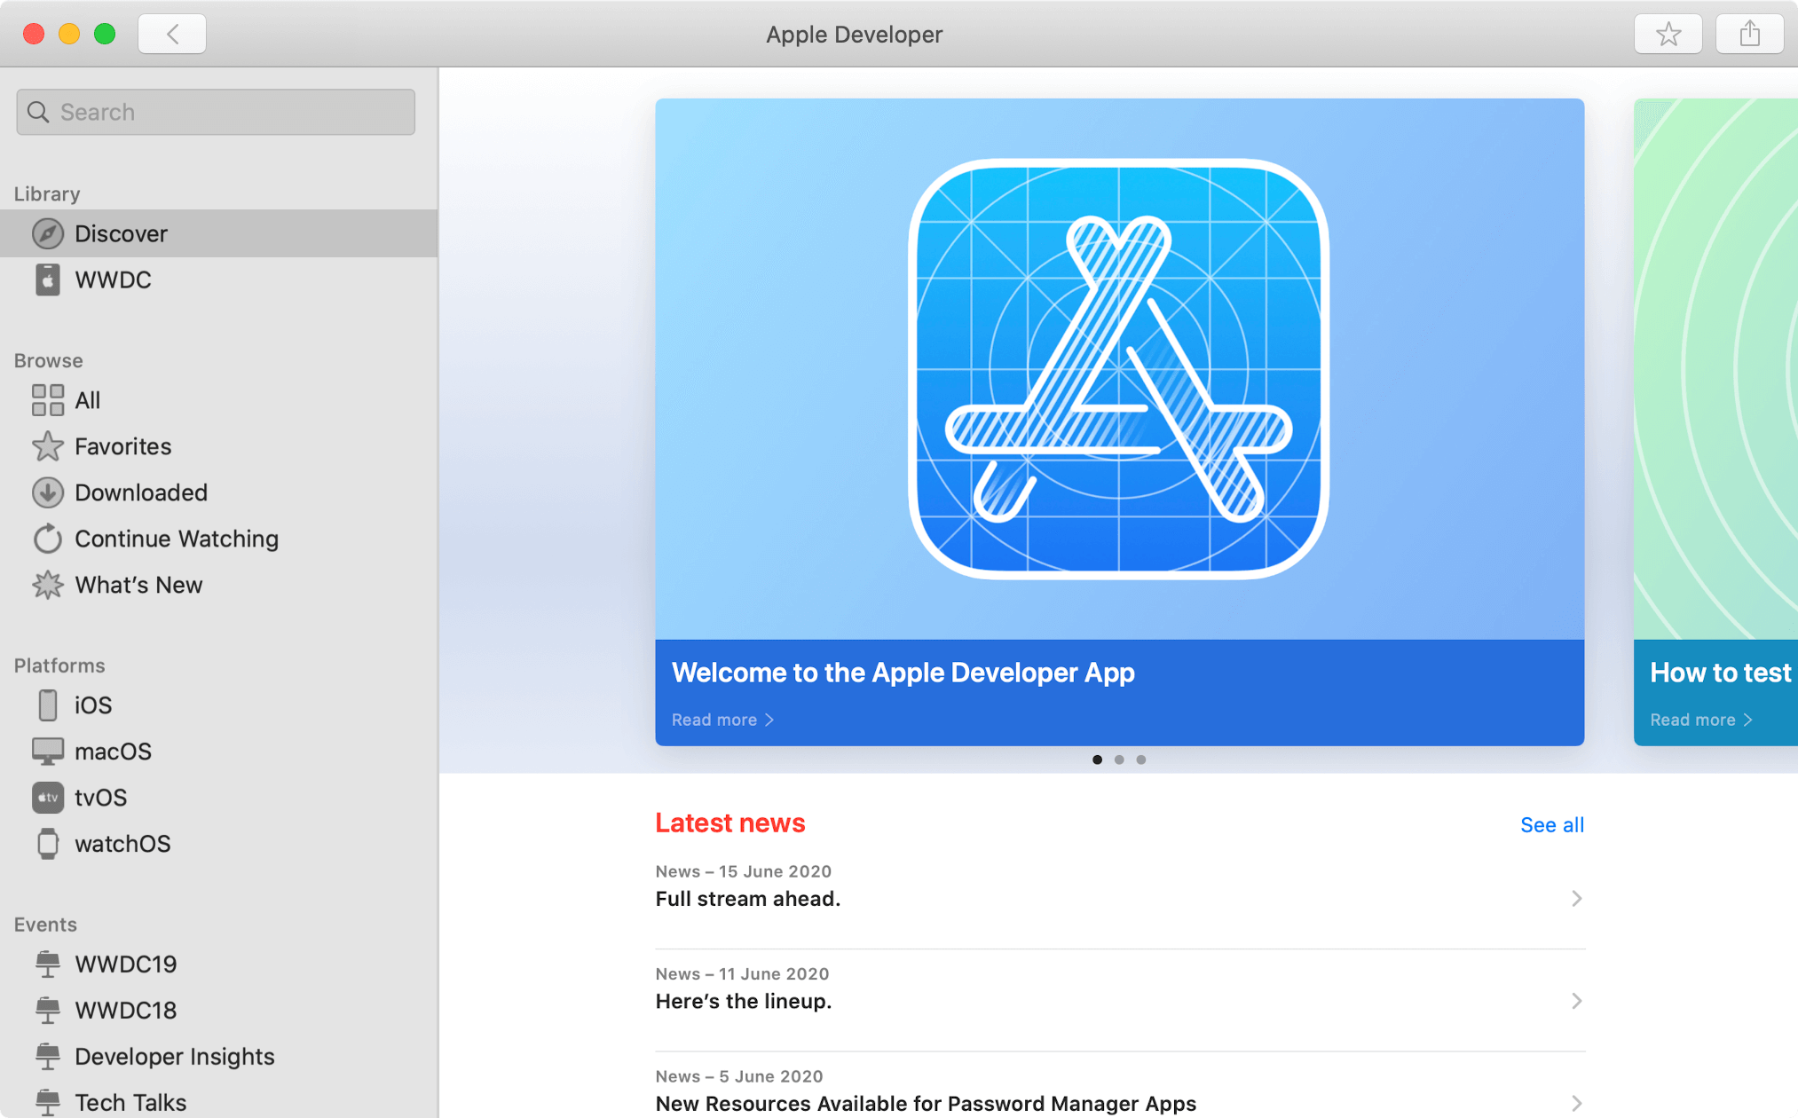1798x1118 pixels.
Task: Open Developer Insights event list
Action: click(x=218, y=1056)
